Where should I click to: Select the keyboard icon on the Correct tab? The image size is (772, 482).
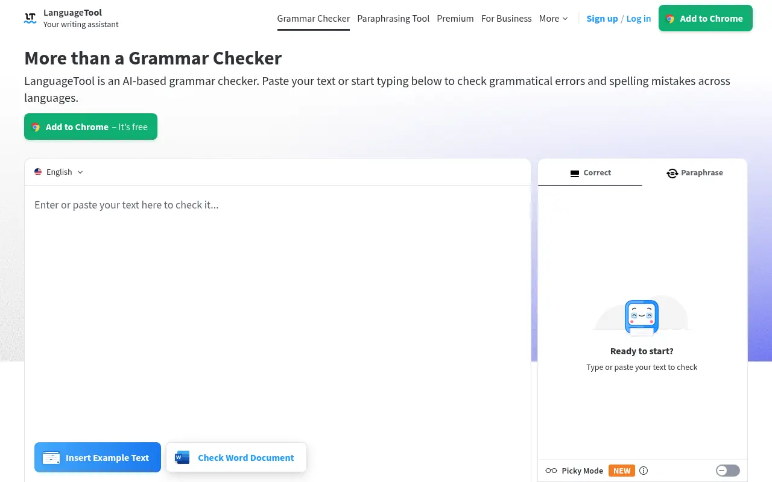coord(574,173)
